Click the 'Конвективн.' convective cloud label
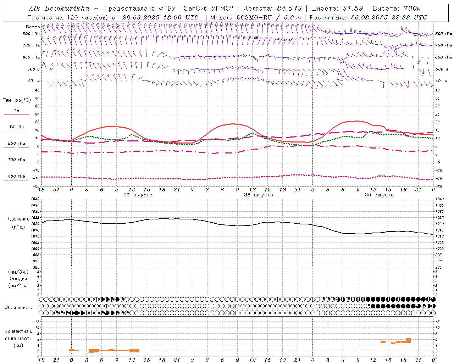Image resolution: width=454 pixels, height=363 pixels. [18, 331]
